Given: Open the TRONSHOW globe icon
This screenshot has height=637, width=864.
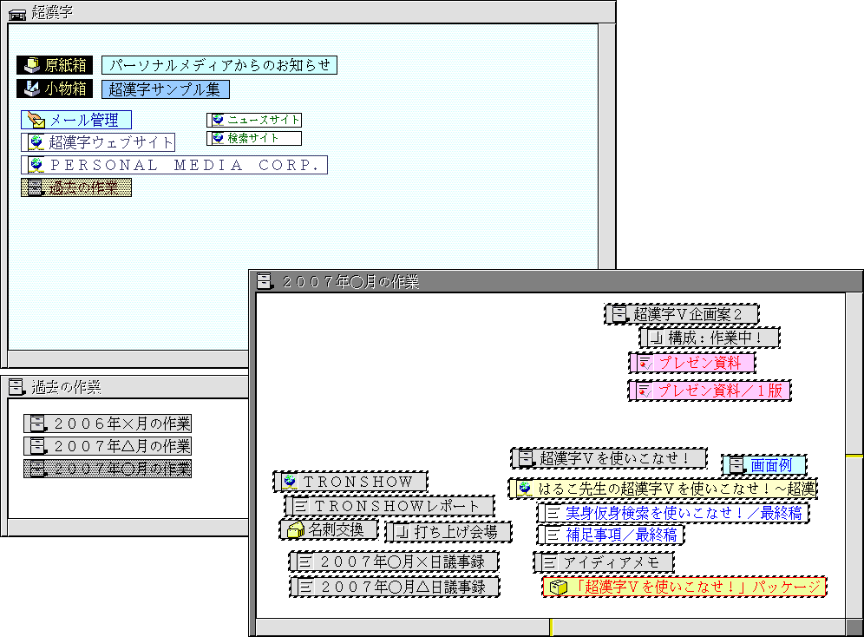Looking at the screenshot, I should (290, 481).
